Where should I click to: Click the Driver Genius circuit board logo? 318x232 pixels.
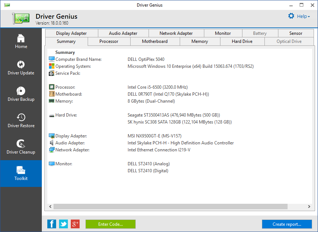coord(21,18)
